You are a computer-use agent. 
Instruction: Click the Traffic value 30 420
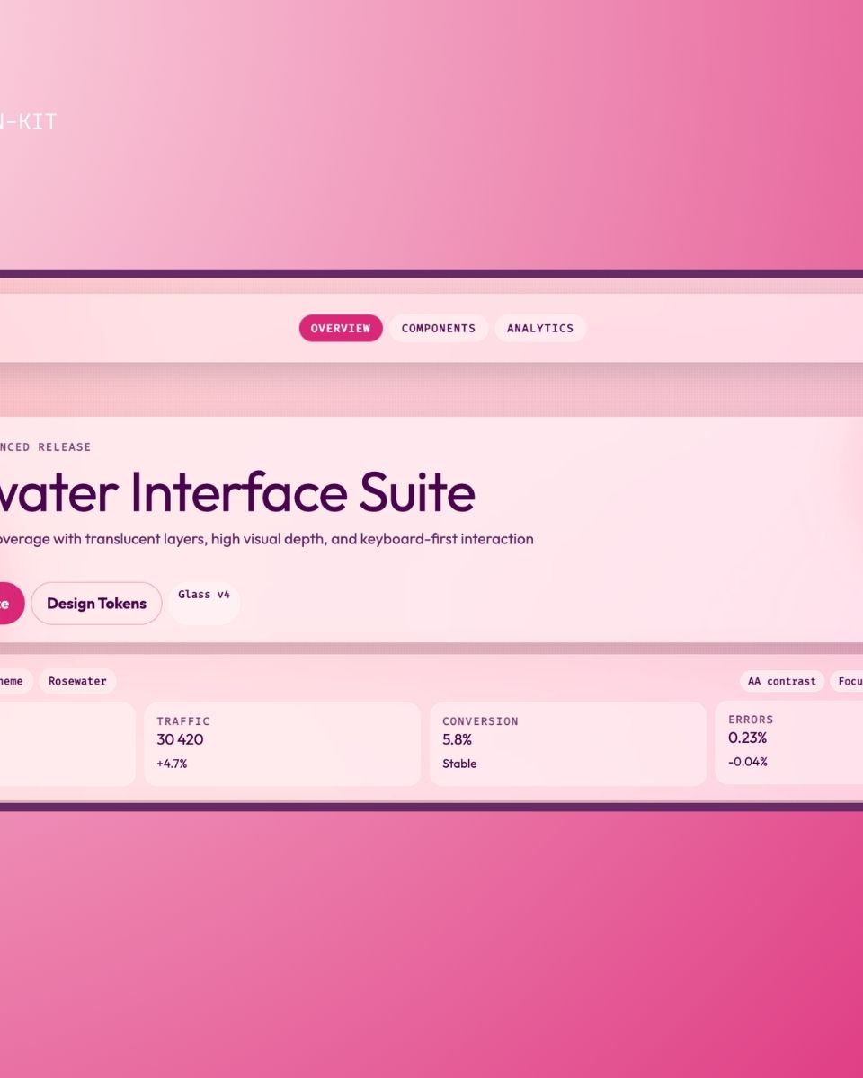tap(180, 739)
